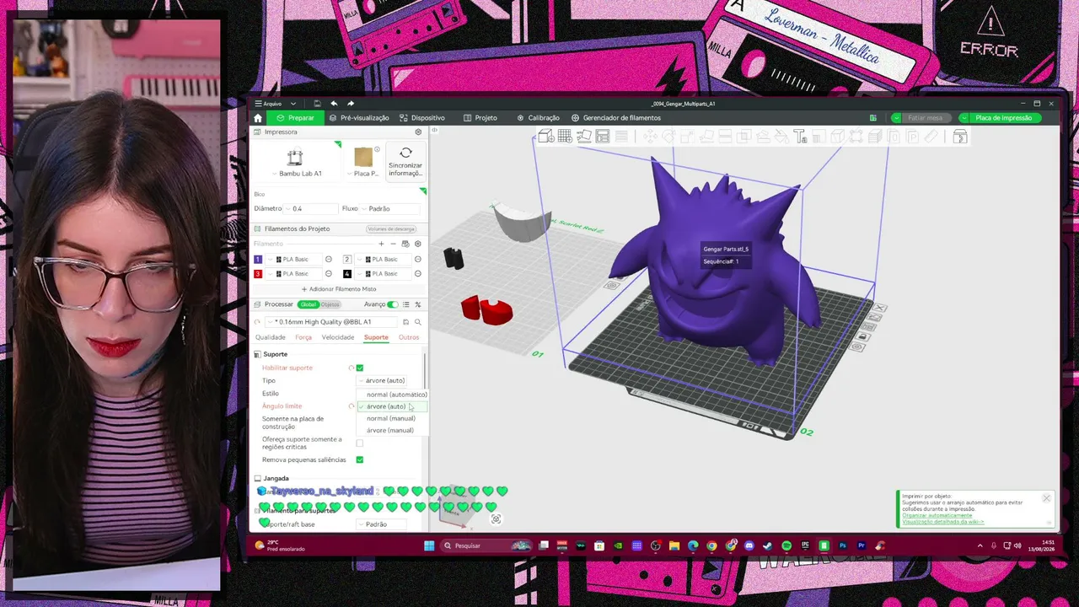Choose the build plate type thumbnail
The image size is (1079, 607).
point(363,157)
